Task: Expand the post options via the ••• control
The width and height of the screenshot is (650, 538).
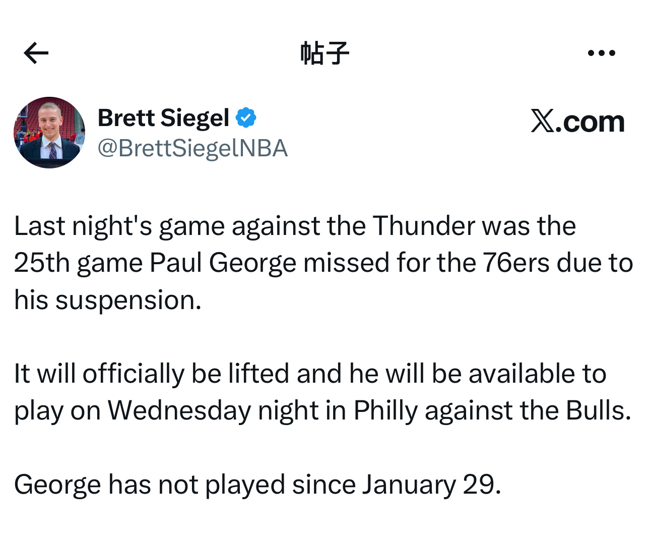Action: tap(601, 52)
